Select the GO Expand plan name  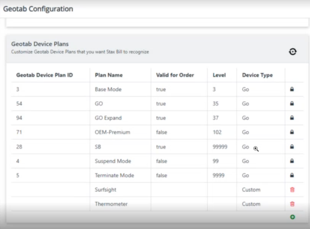point(108,118)
